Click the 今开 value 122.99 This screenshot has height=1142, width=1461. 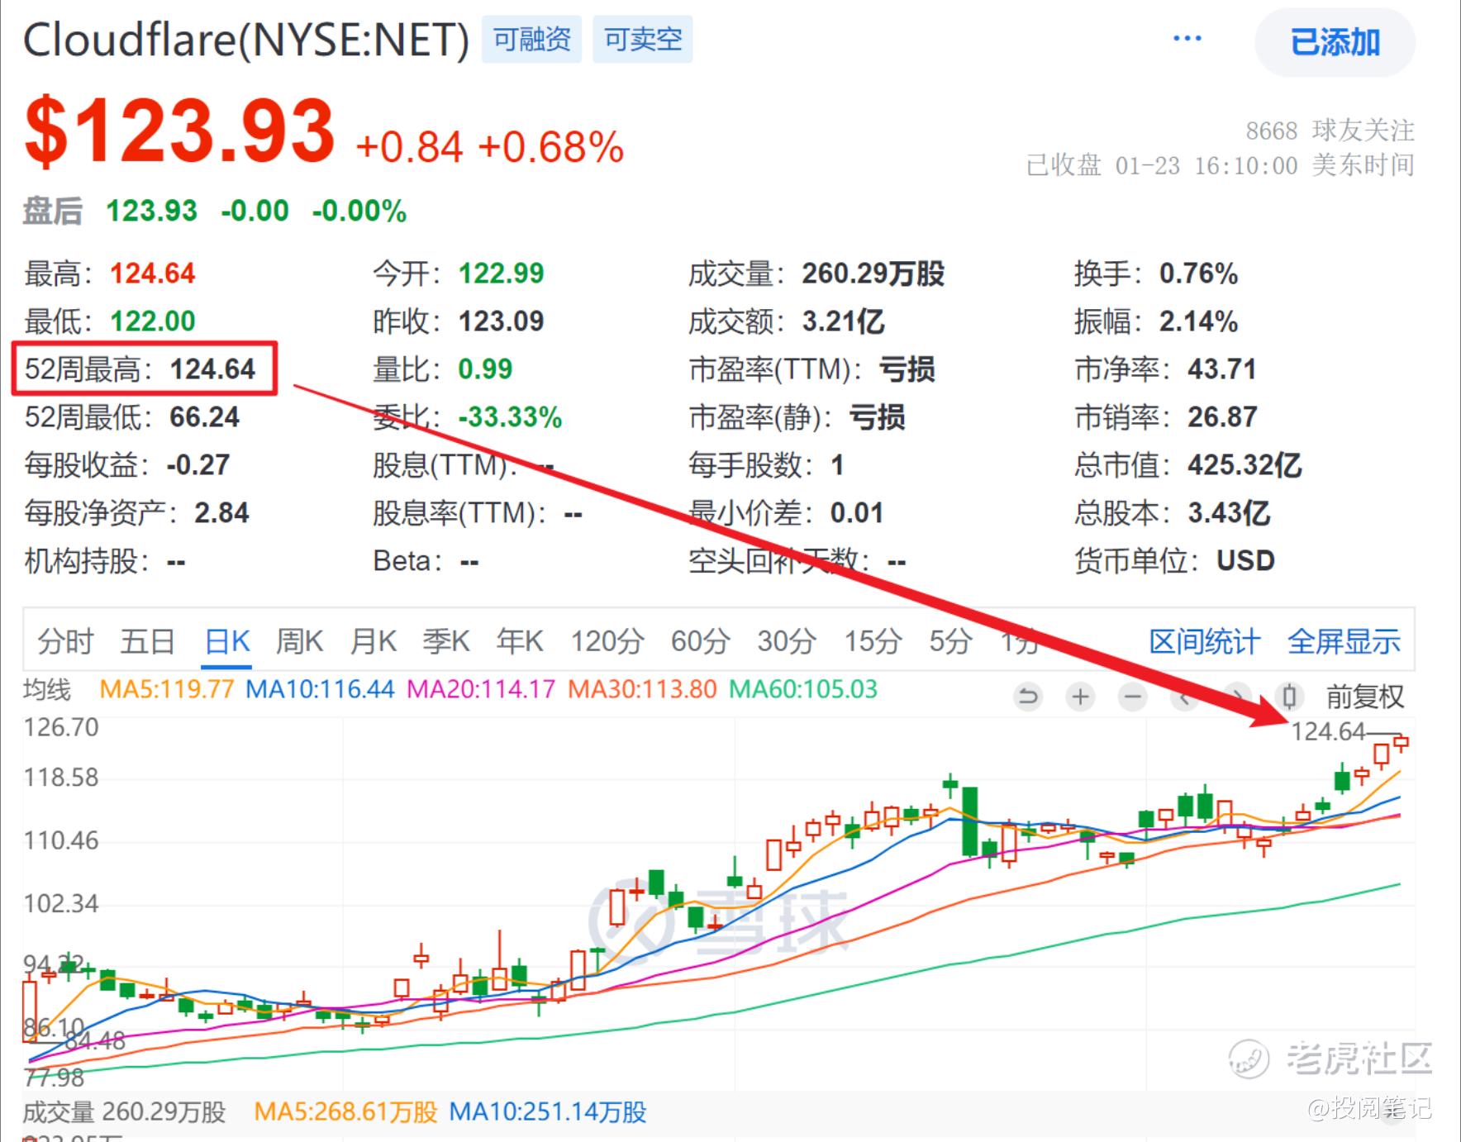[502, 274]
